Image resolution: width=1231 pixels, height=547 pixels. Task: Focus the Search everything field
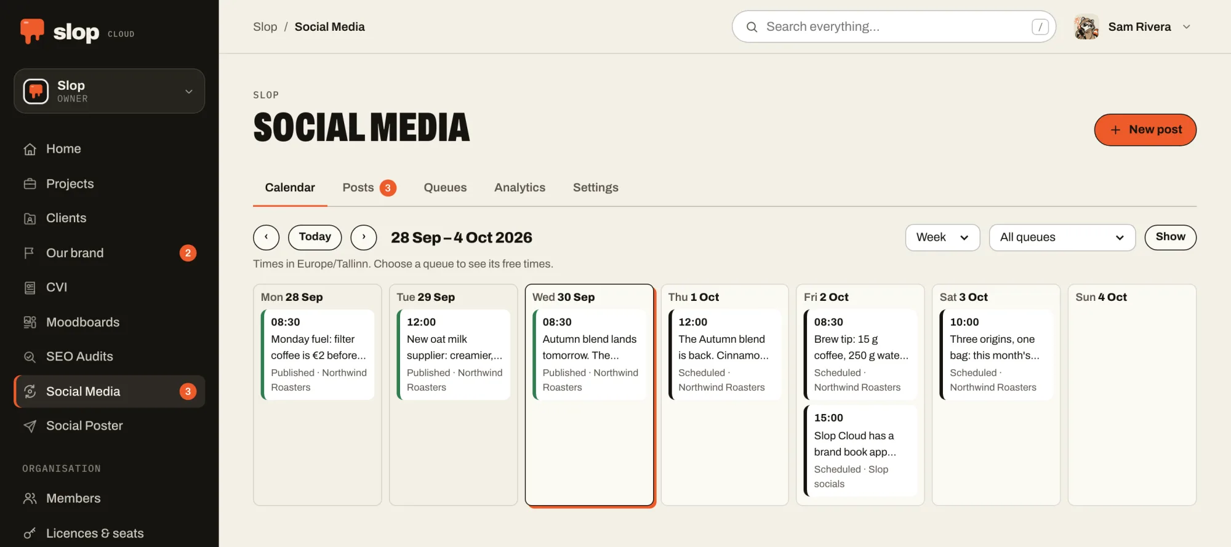(894, 27)
